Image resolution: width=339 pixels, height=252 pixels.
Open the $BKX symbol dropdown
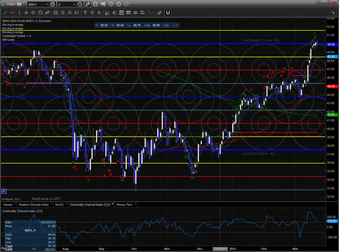tap(47, 5)
